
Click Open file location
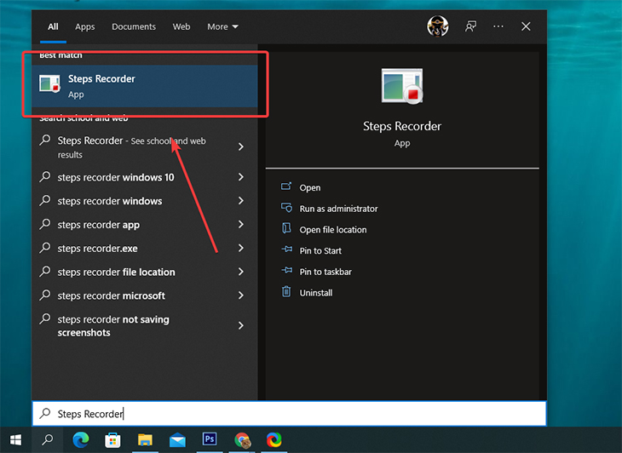tap(333, 229)
